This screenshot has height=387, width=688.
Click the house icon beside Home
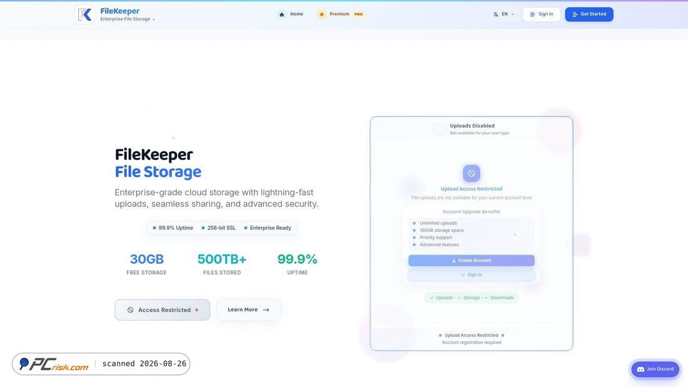pyautogui.click(x=281, y=14)
